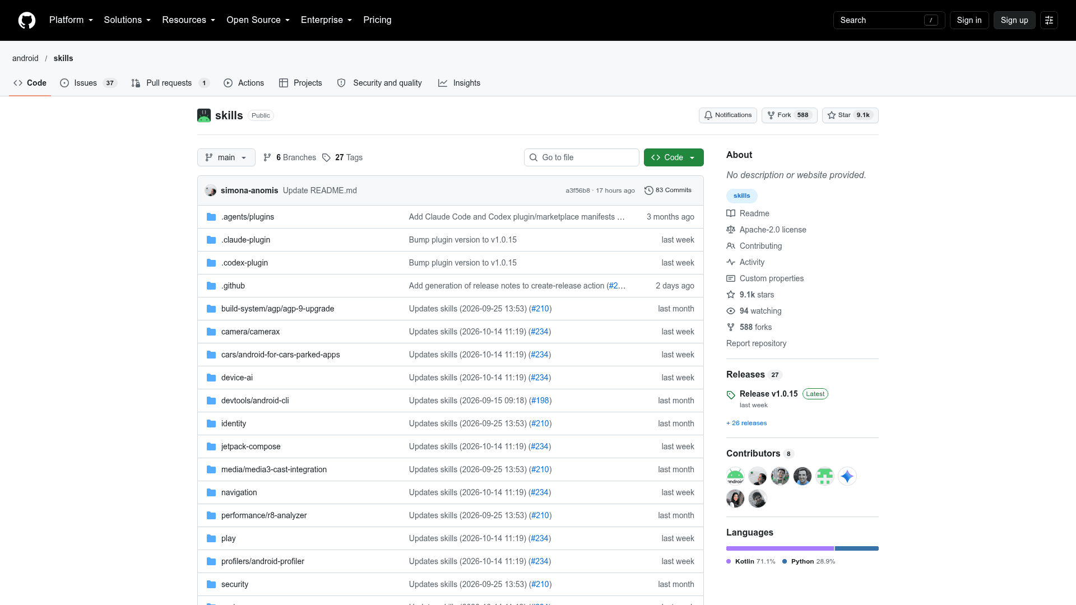
Task: Expand the Open Source menu
Action: point(258,20)
